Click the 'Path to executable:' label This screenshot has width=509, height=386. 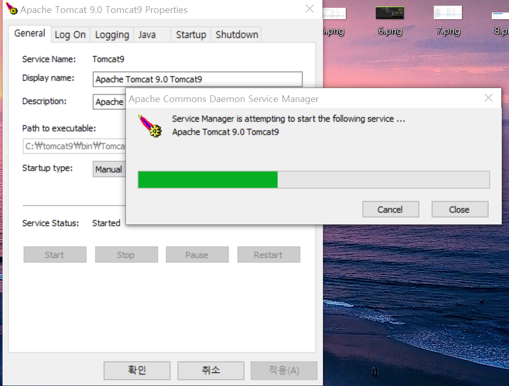click(59, 128)
